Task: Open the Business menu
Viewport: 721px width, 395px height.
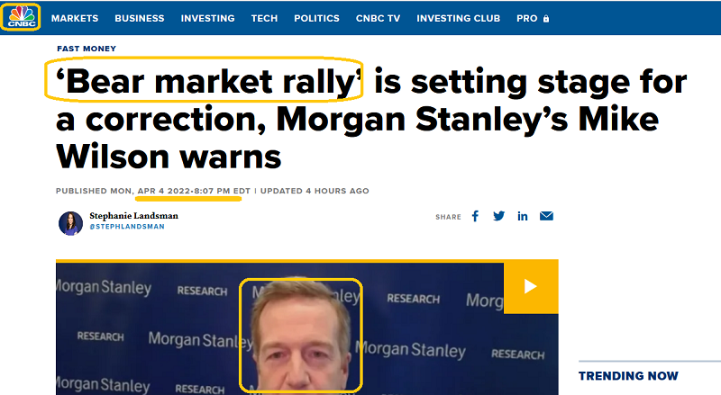Action: point(140,18)
